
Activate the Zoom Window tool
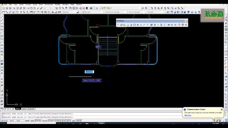tap(63, 8)
